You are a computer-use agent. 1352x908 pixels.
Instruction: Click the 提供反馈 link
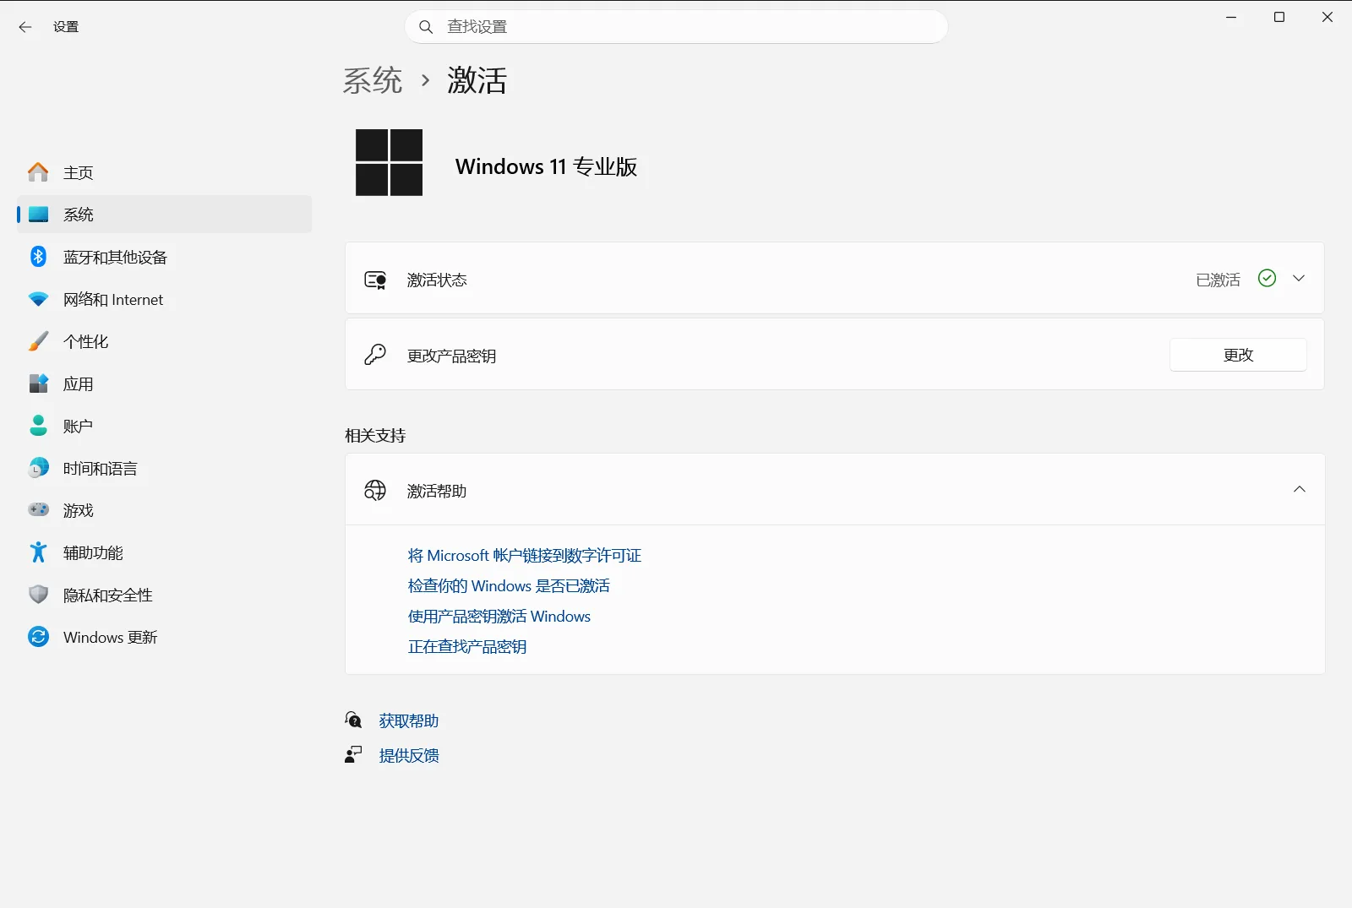[x=409, y=755]
